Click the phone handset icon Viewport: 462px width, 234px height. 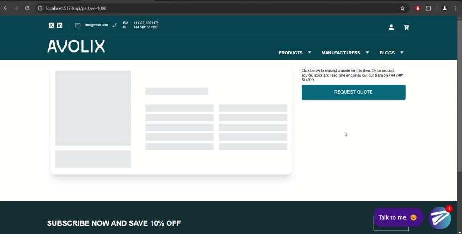pos(115,25)
